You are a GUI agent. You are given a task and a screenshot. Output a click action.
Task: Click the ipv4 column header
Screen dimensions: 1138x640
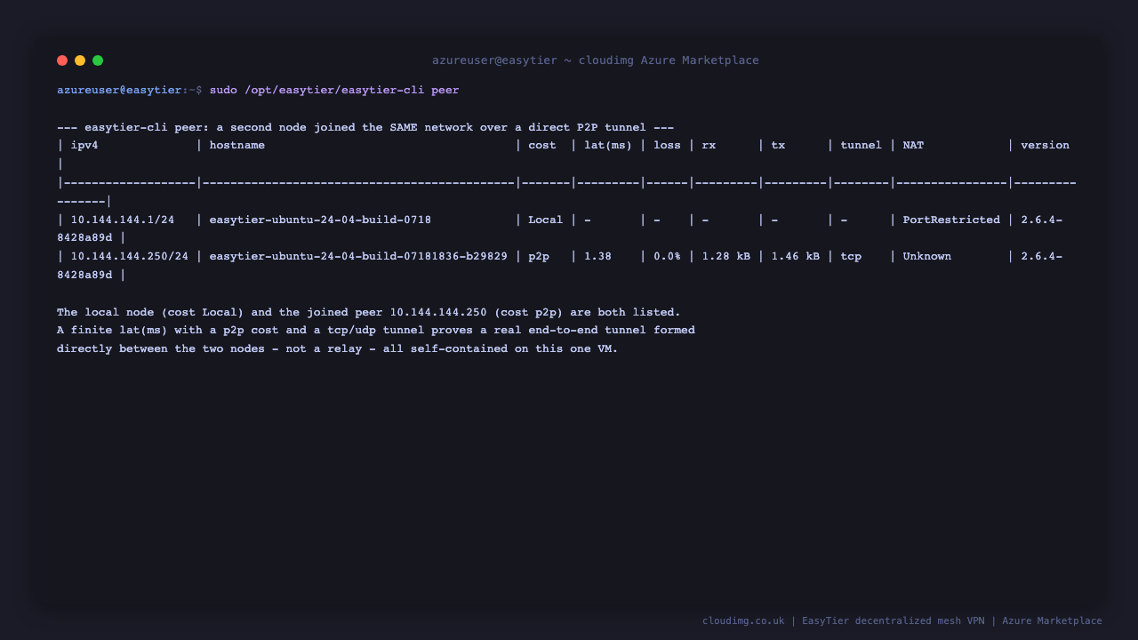[x=84, y=145]
